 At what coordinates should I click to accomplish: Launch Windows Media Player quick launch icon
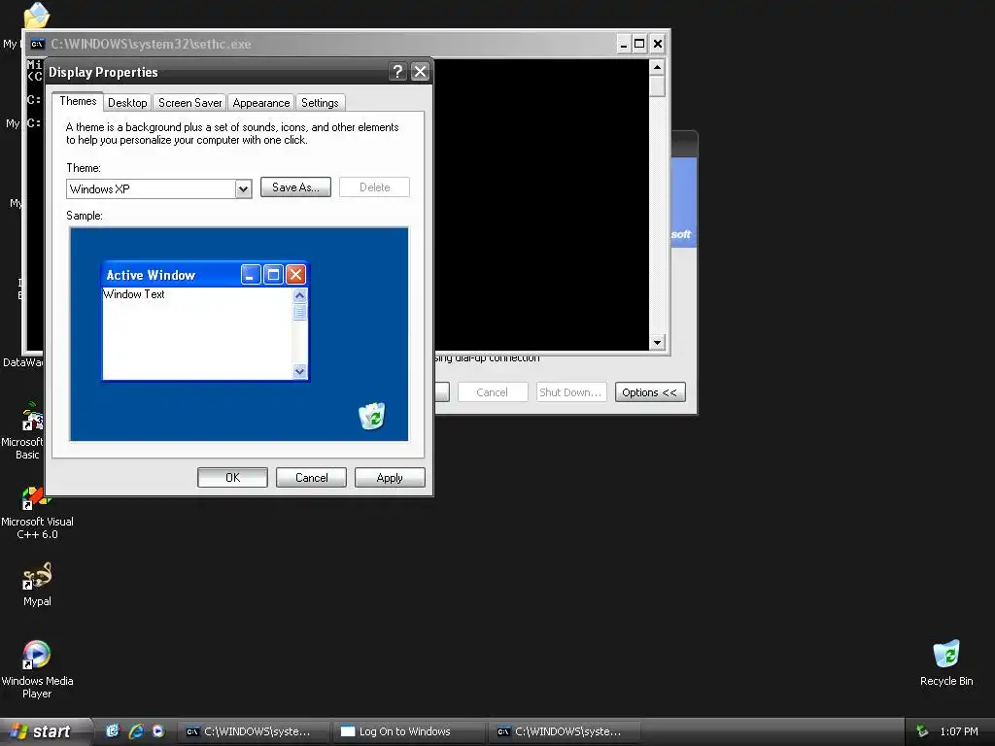(x=158, y=730)
